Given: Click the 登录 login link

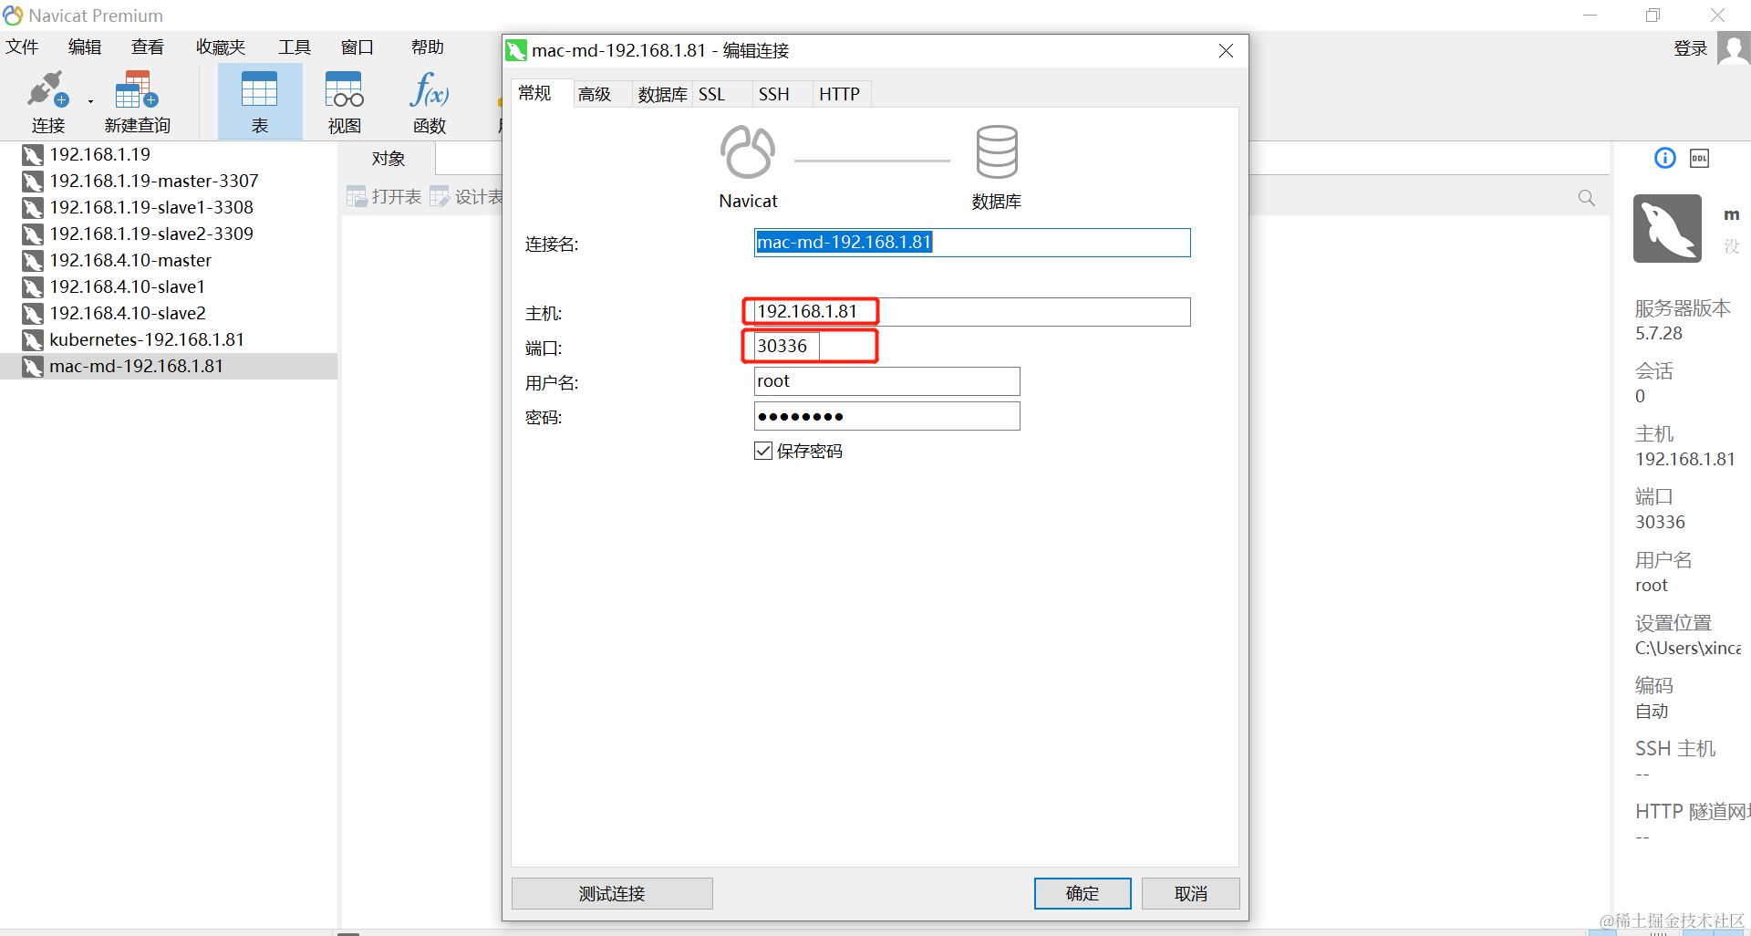Looking at the screenshot, I should 1690,48.
